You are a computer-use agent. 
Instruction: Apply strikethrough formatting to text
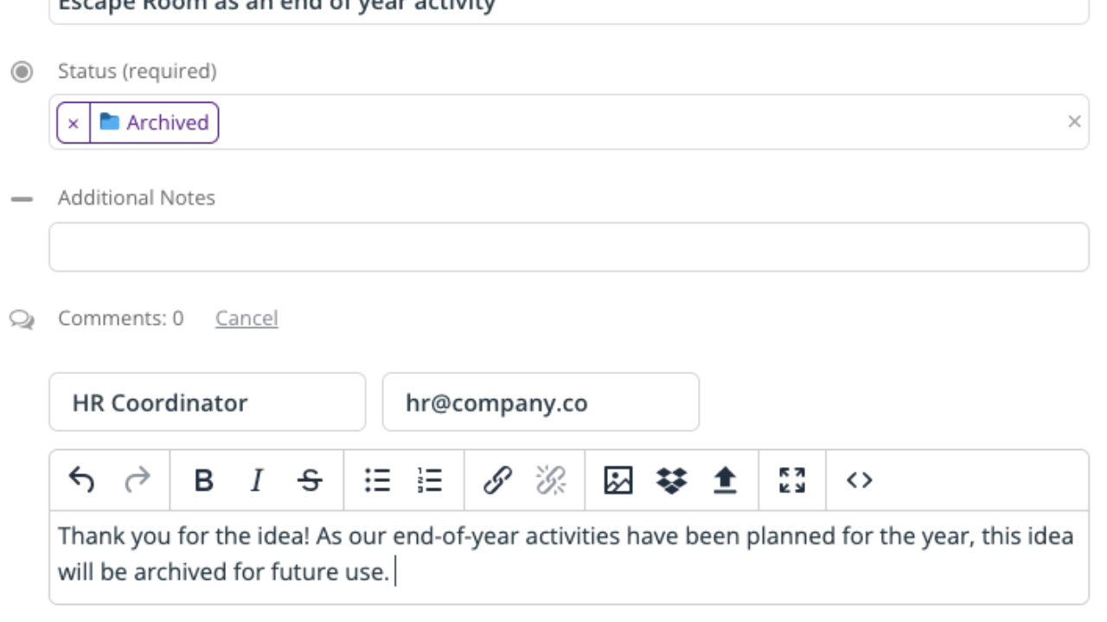point(310,479)
